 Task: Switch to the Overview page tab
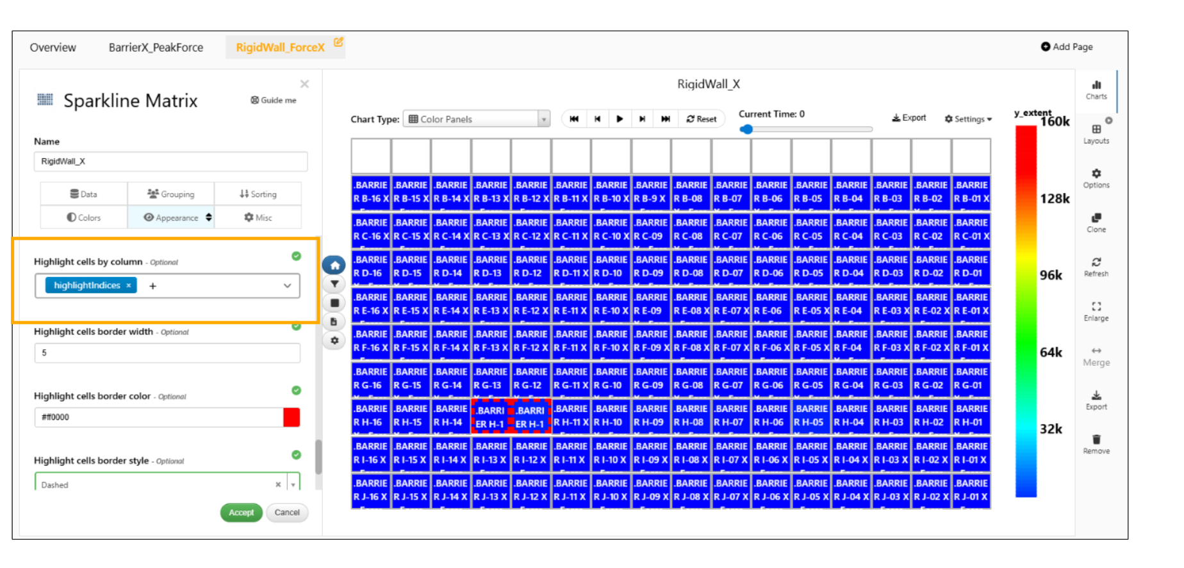click(53, 47)
